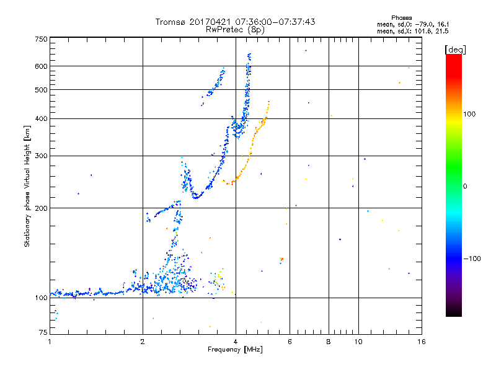
Task: Click the 'mean, sd,X: 101.6, 21.5' line
Action: pos(413,31)
